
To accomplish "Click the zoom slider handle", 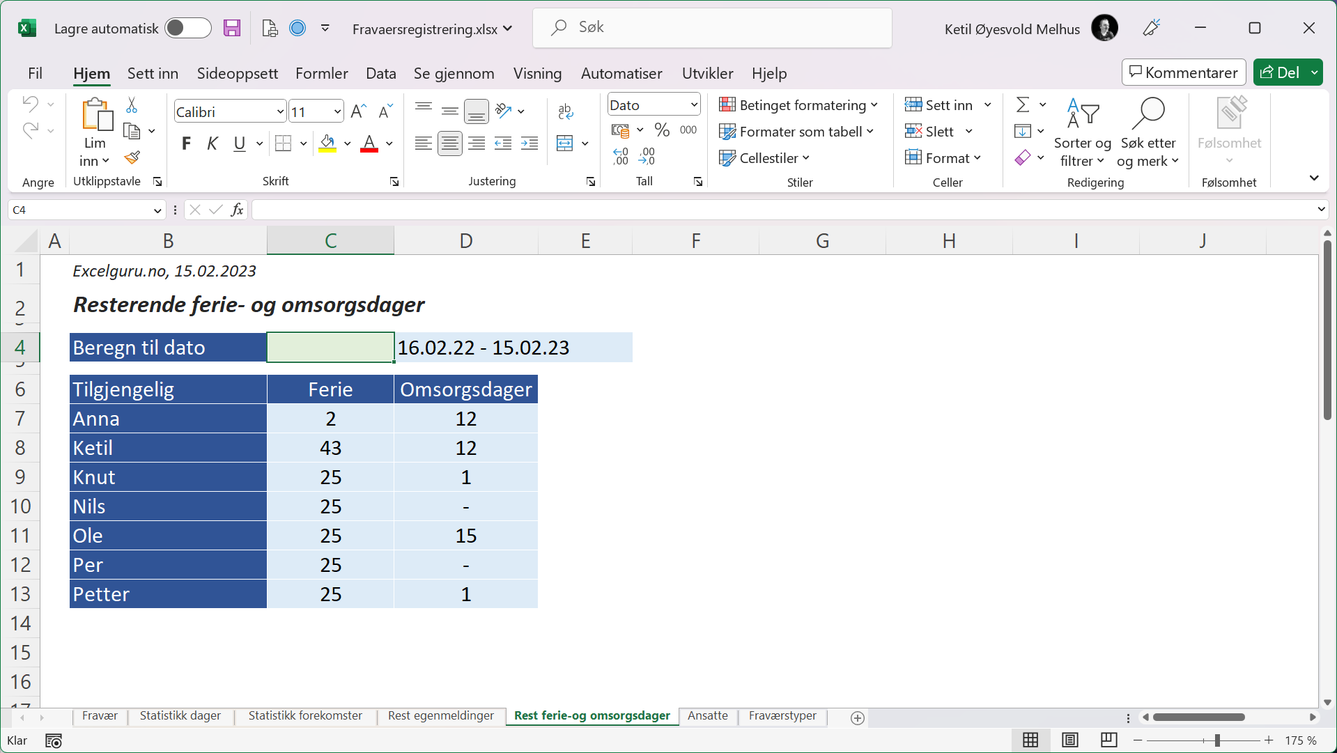I will [x=1217, y=740].
